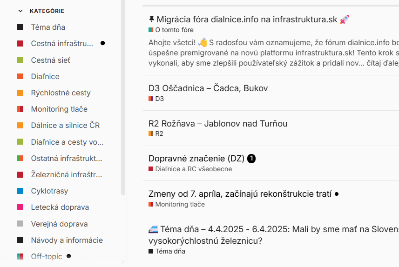The width and height of the screenshot is (399, 267).
Task: Click the pink Letecká doprava category icon
Action: coord(20,207)
